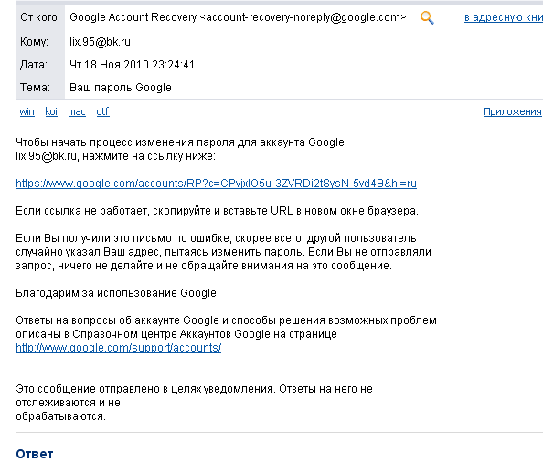Click the lix.95@bk.ru address in message body
543x462 pixels.
(x=46, y=156)
